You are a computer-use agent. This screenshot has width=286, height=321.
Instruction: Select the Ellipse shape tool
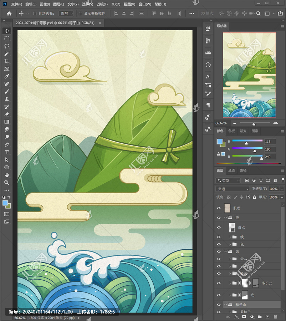pos(7,168)
